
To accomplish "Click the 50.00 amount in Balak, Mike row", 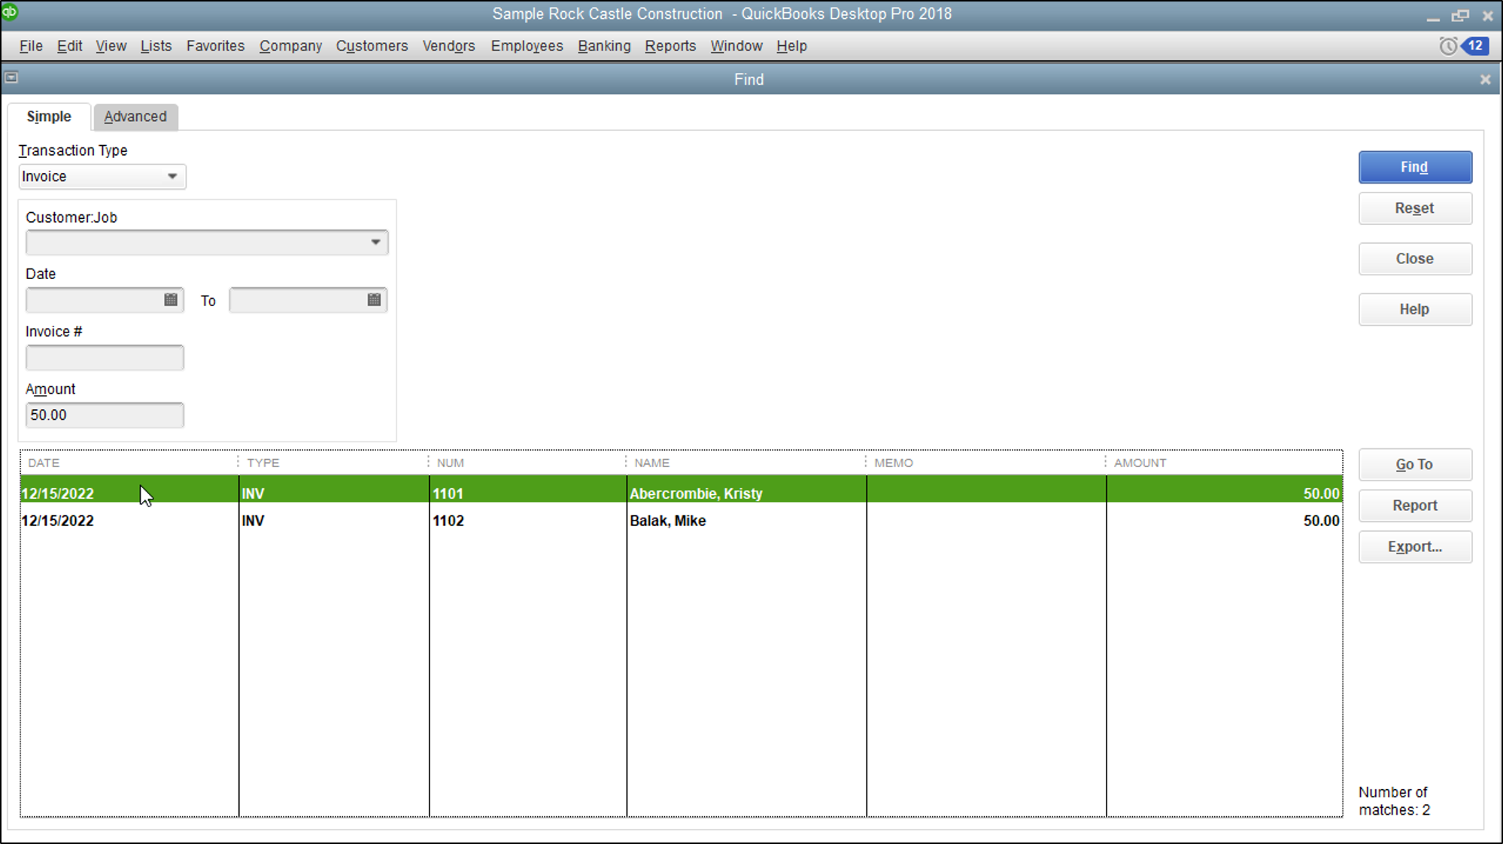I will point(1224,521).
